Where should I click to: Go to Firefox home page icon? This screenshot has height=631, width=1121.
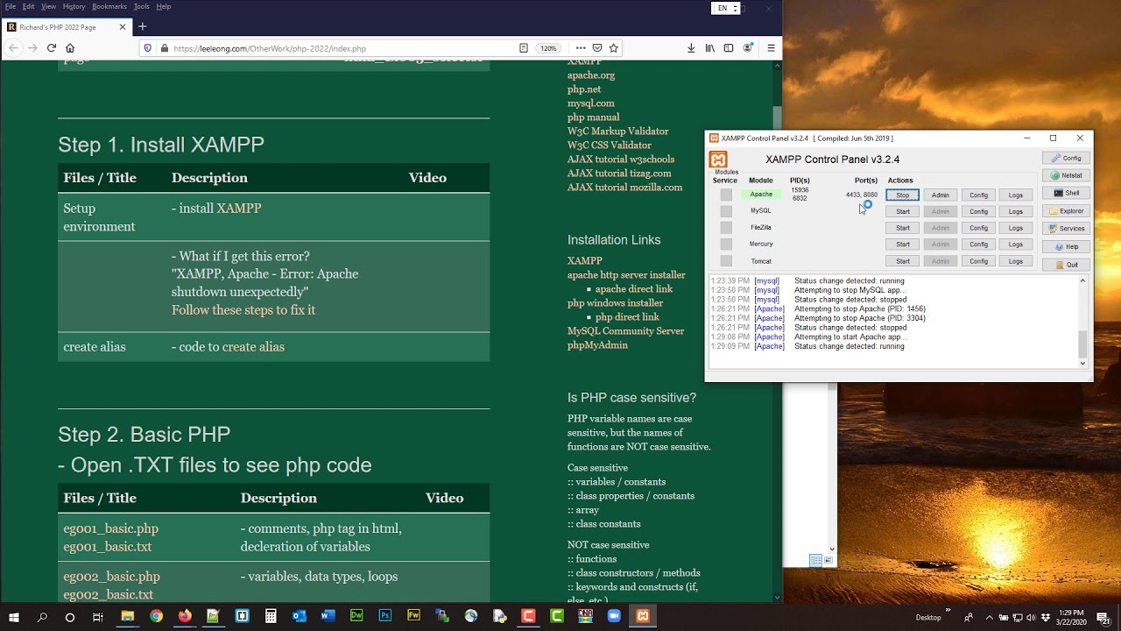coord(70,48)
